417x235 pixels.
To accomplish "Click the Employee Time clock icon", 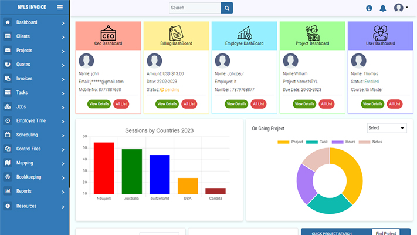I will tap(8, 120).
